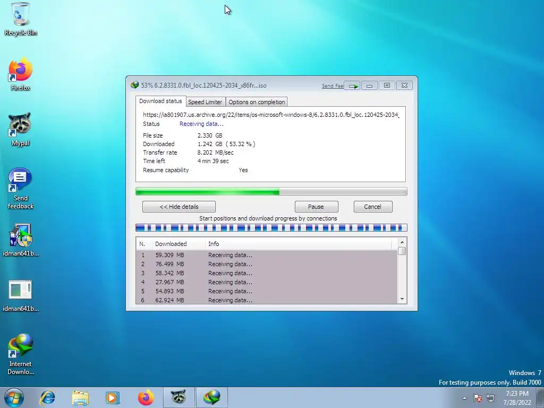Open Windows Explorer folder in taskbar

tap(80, 397)
